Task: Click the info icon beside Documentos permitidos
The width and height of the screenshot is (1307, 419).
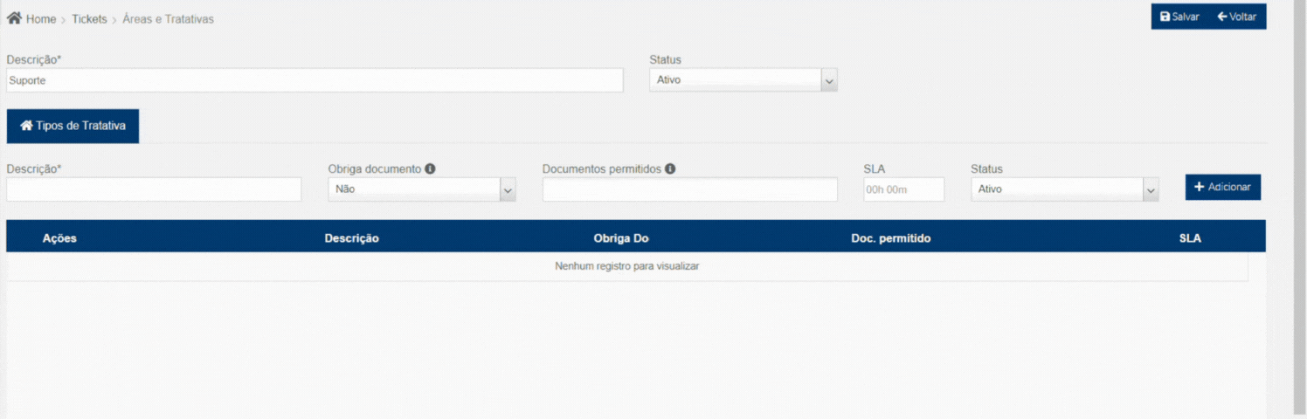Action: click(x=670, y=168)
